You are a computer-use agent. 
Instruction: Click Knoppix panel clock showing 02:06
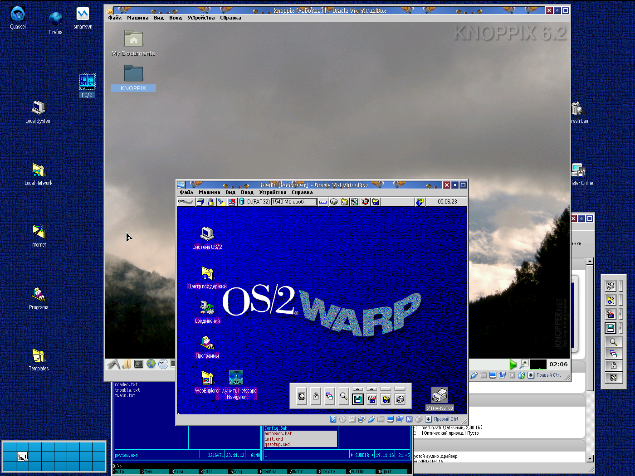click(x=558, y=364)
